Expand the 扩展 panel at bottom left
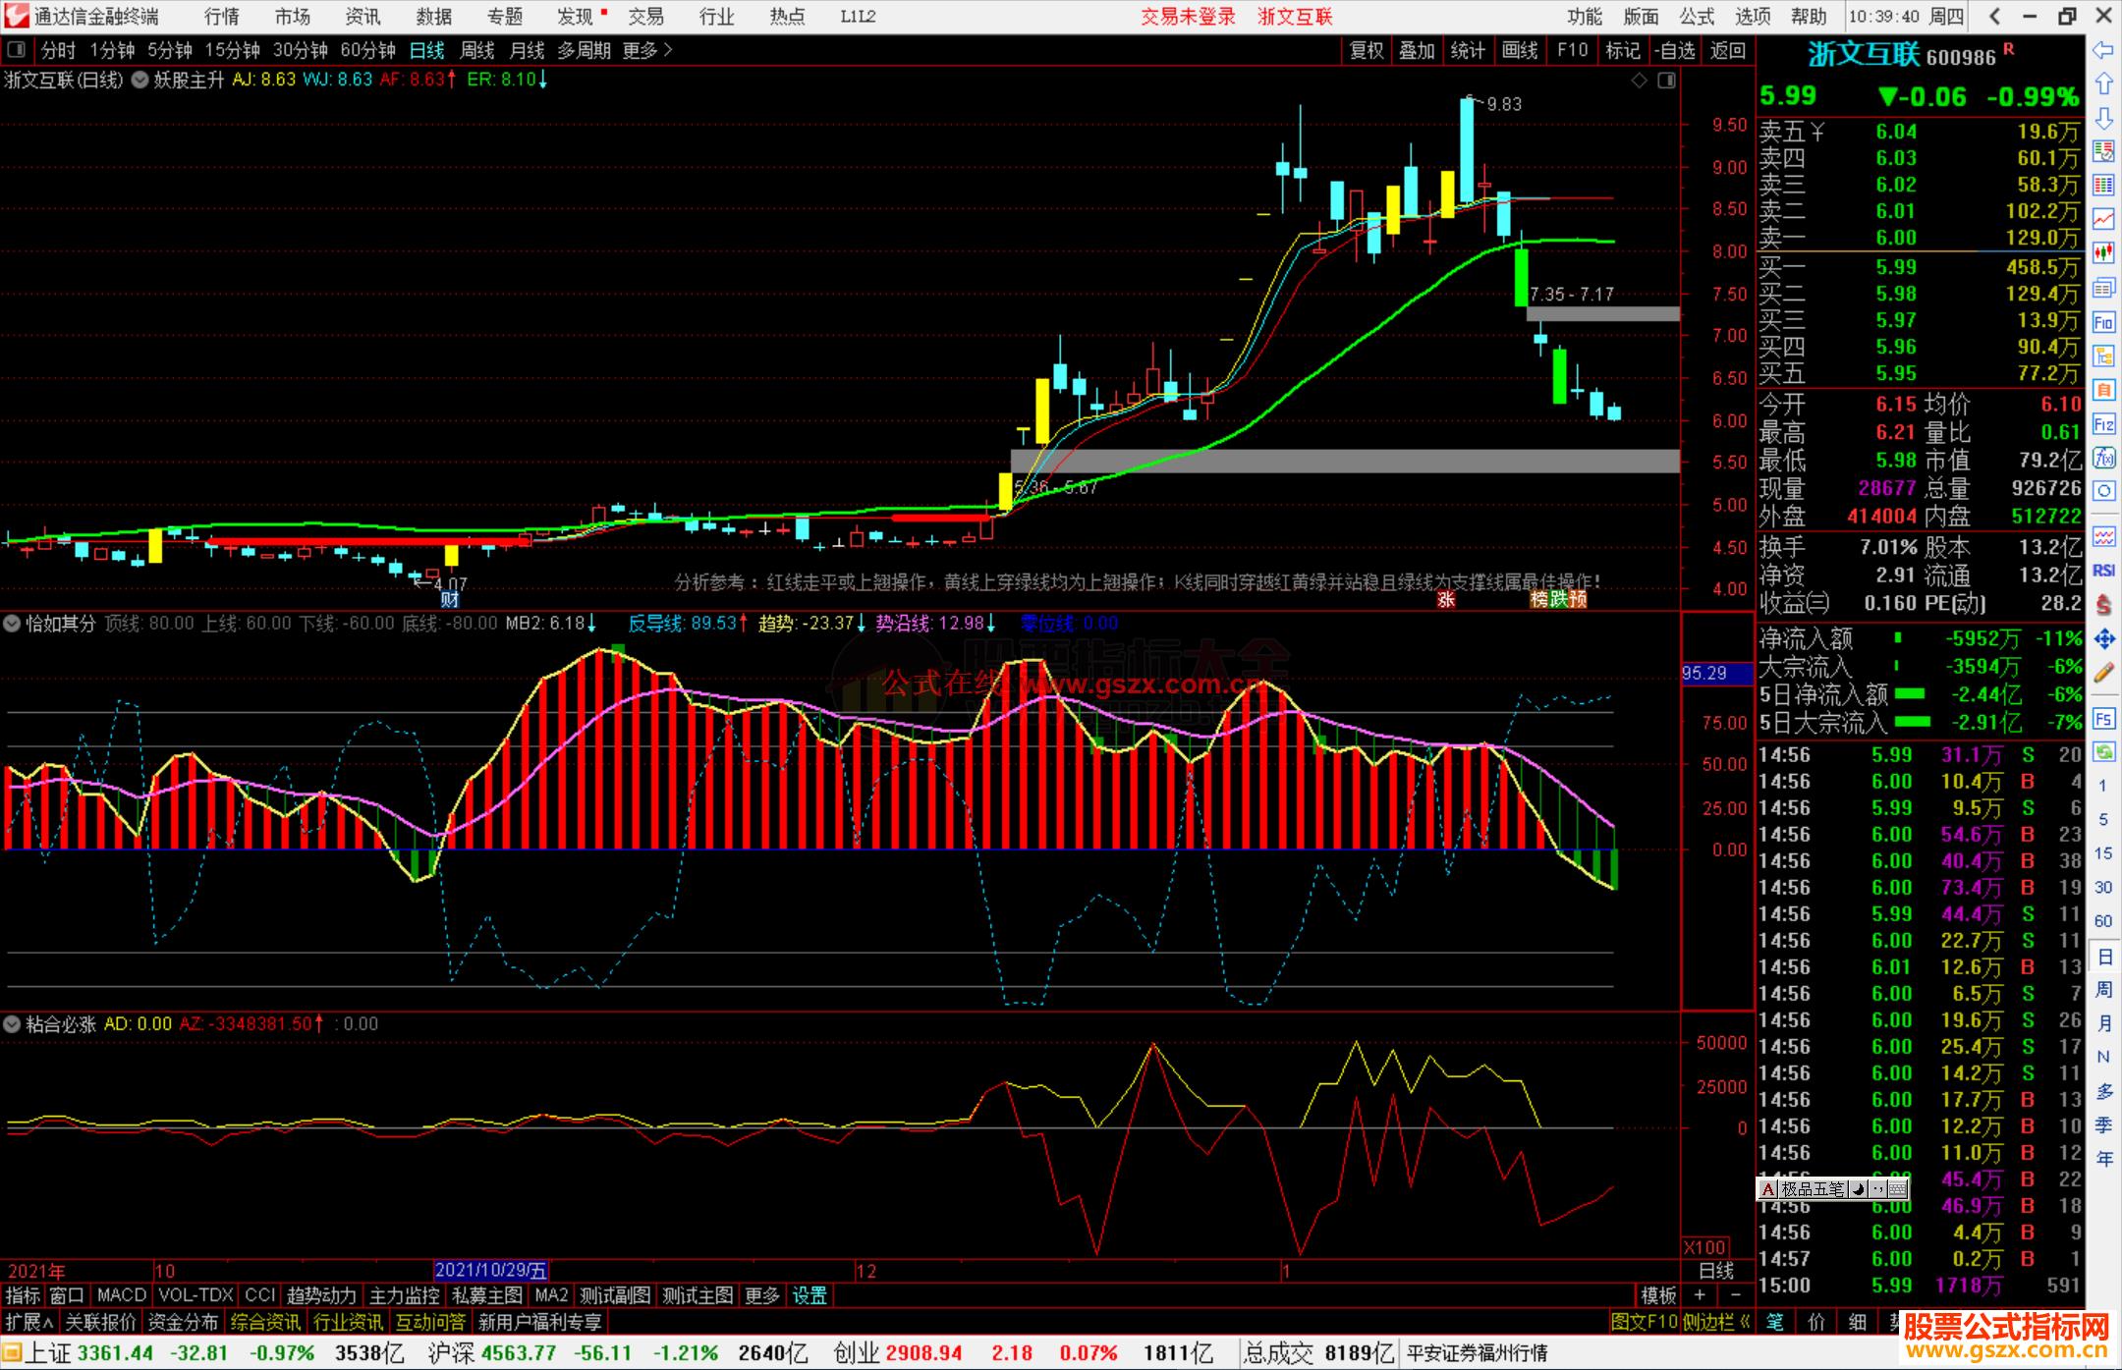 [30, 1322]
